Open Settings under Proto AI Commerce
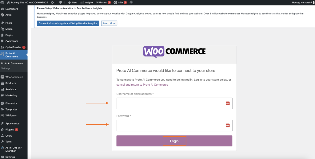This screenshot has height=159, width=315. pos(6,68)
